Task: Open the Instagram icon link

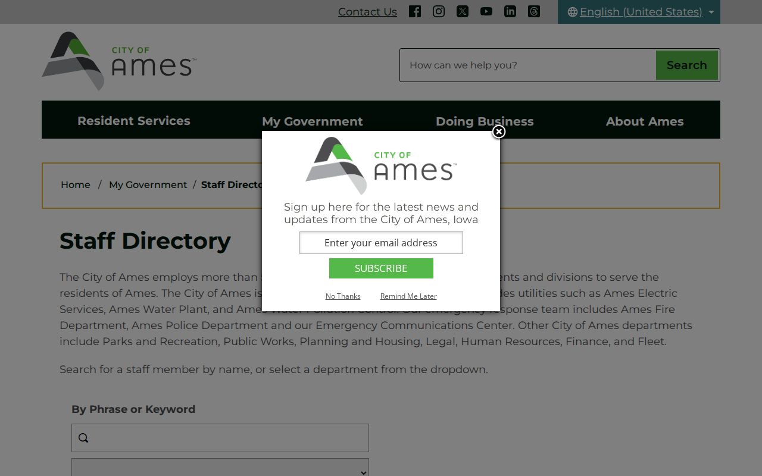Action: coord(439,11)
